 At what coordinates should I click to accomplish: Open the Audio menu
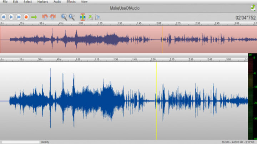57,2
